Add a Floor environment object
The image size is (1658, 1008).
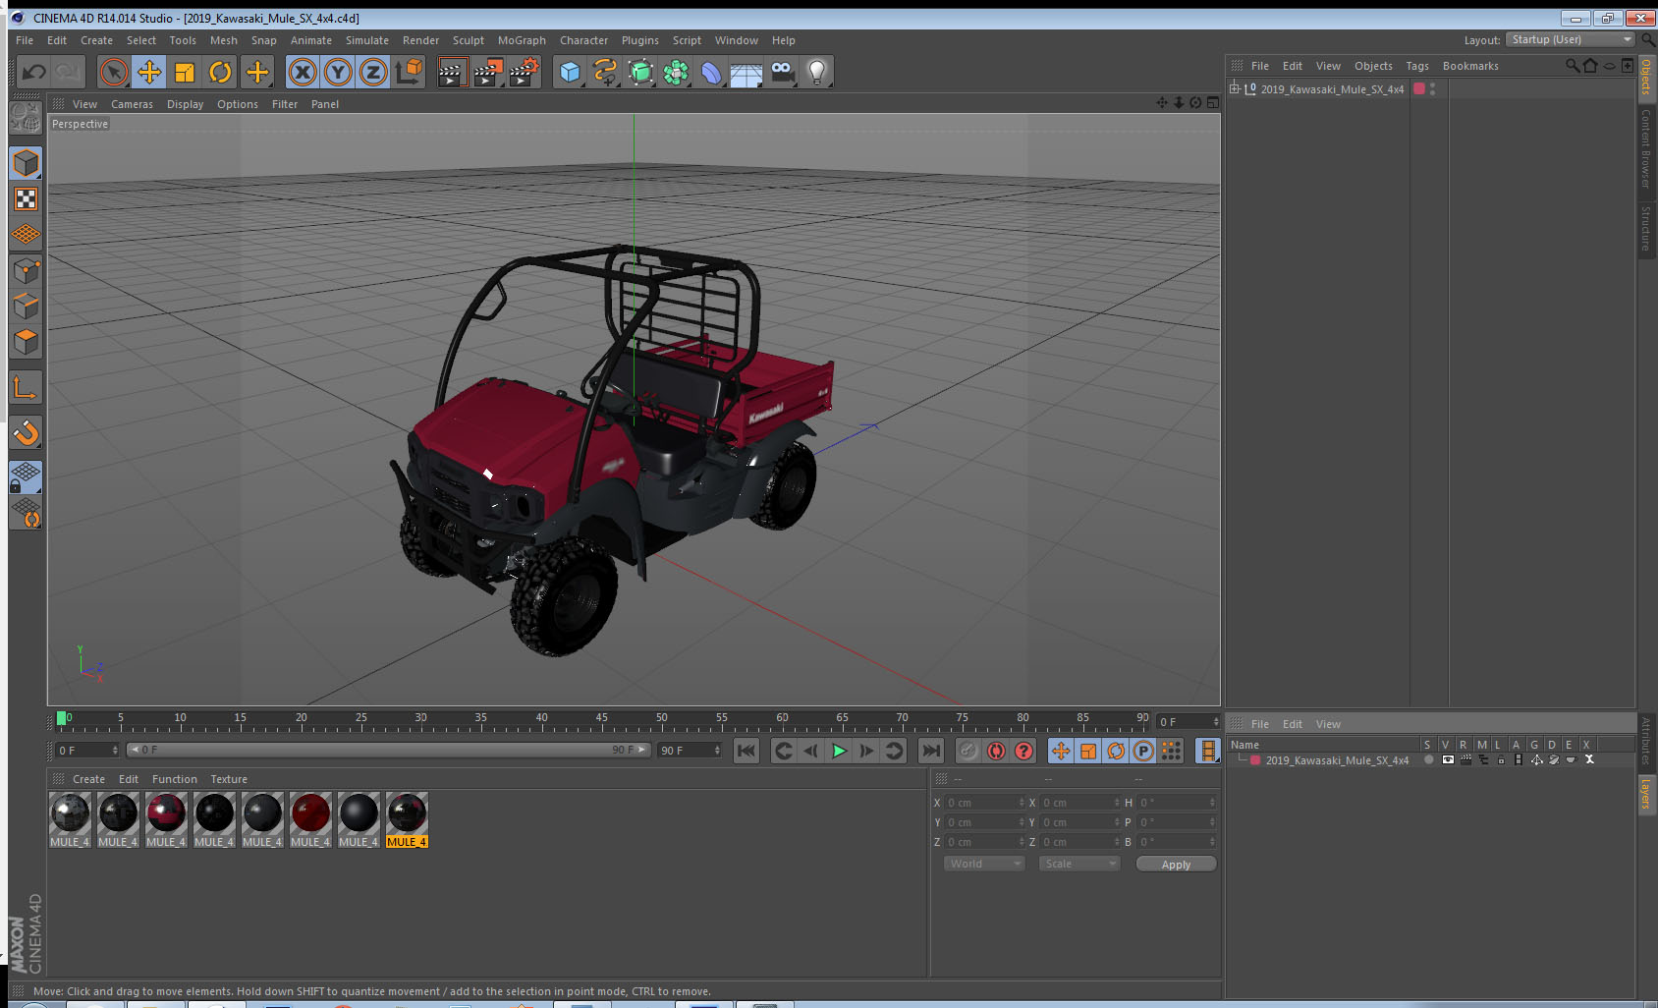pos(746,72)
